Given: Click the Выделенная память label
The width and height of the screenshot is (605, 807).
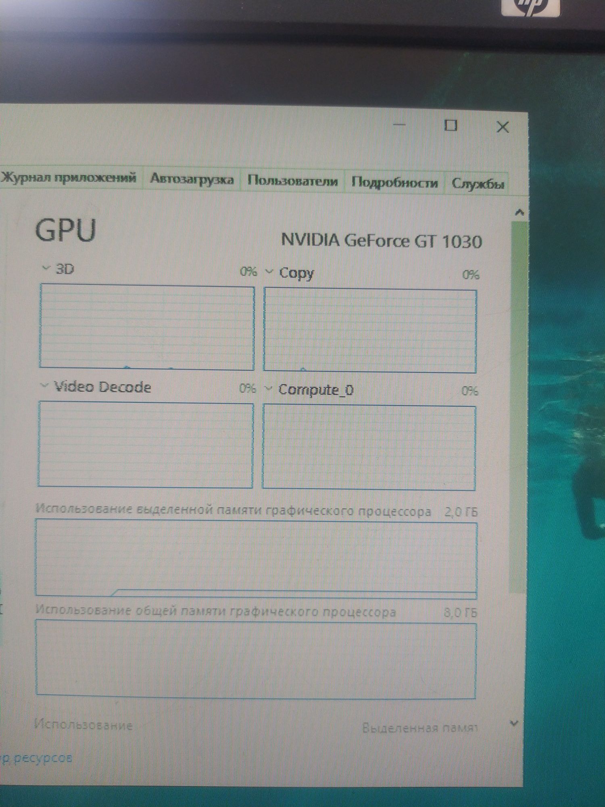Looking at the screenshot, I should pyautogui.click(x=419, y=728).
